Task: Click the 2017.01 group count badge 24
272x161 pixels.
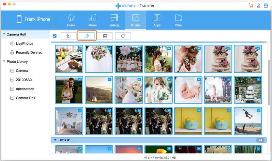Action: coord(260,140)
